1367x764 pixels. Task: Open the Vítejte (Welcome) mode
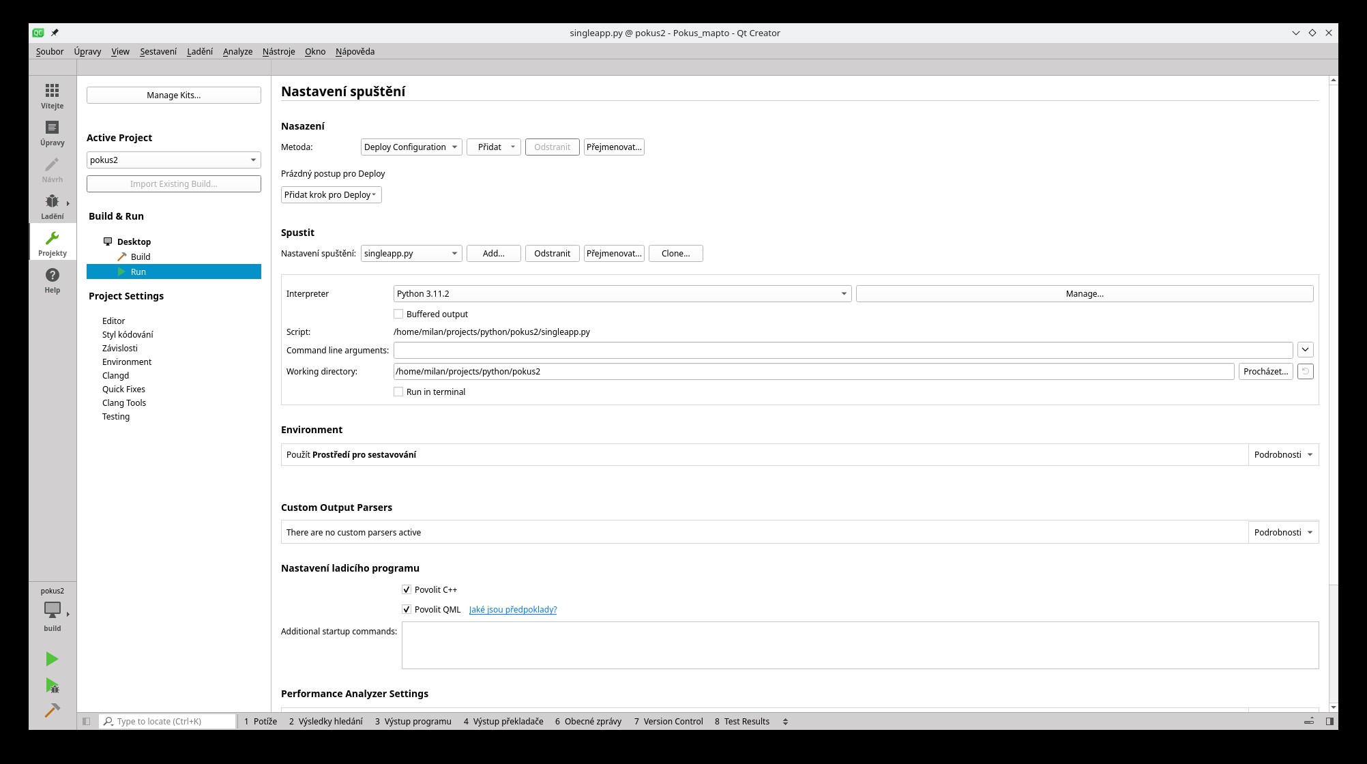52,96
